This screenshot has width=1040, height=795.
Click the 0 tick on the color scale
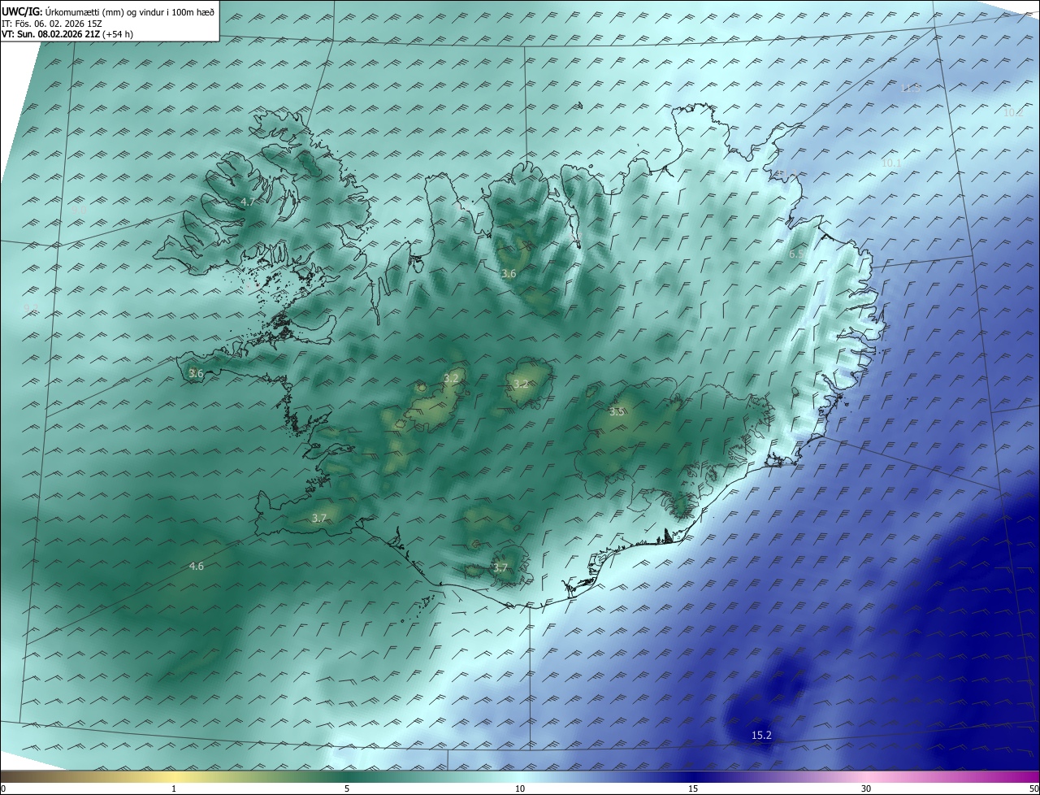click(3, 788)
